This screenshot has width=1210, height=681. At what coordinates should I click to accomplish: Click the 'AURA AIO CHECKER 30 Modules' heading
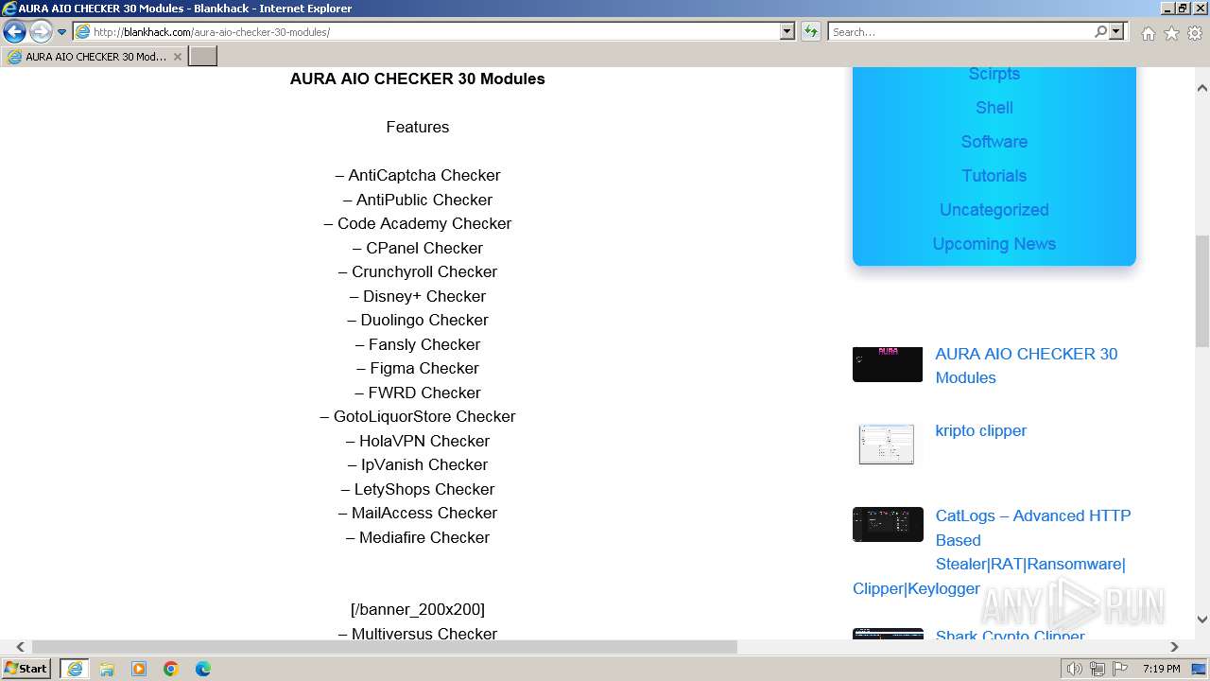[417, 79]
